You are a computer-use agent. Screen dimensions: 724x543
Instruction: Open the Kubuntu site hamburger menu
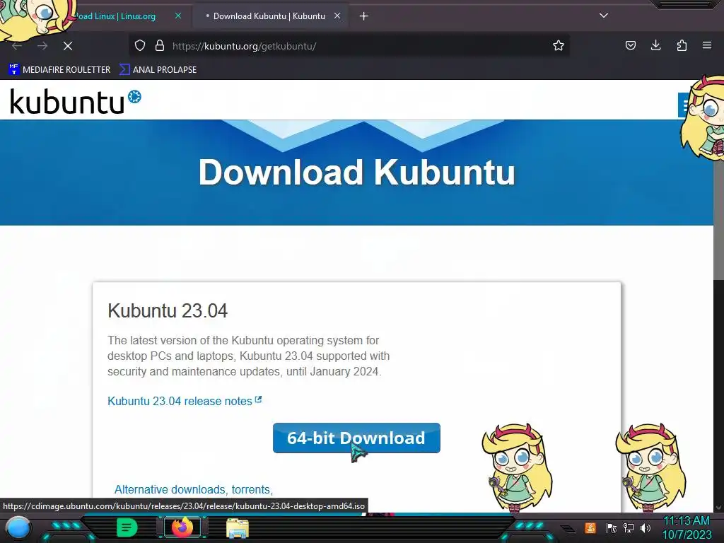pos(684,105)
